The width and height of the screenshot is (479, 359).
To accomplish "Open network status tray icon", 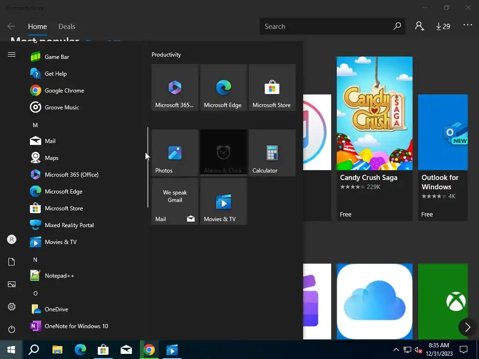I will [x=407, y=350].
